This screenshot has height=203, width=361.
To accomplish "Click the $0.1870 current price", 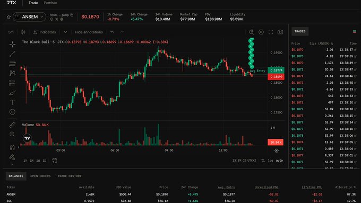I will click(x=90, y=17).
